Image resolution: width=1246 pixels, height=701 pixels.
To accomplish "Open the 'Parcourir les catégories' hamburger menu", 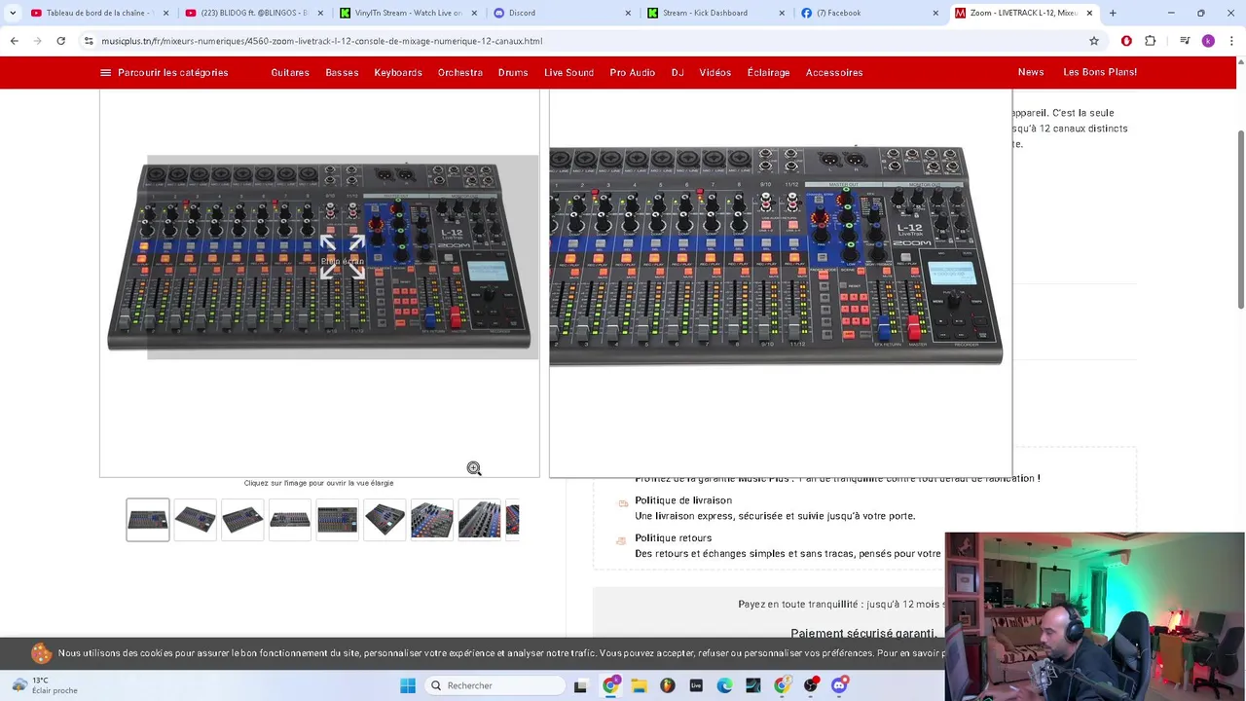I will coord(164,72).
